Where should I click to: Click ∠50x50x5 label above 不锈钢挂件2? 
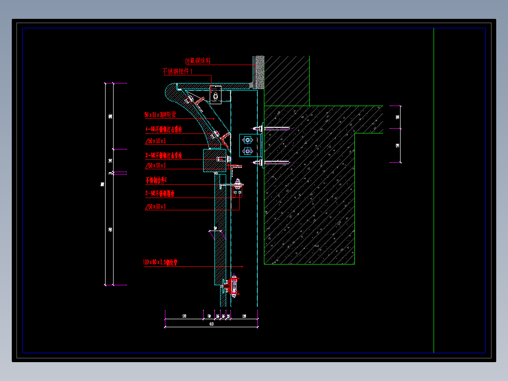point(155,166)
